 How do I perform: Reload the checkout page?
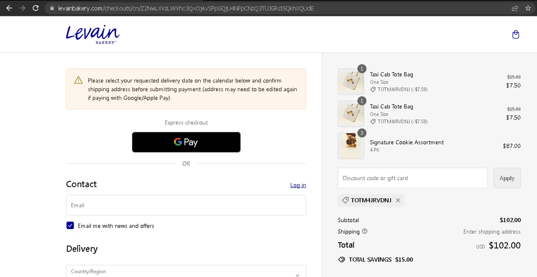click(35, 8)
